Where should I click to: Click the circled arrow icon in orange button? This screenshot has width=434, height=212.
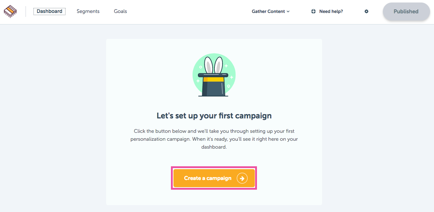point(242,178)
